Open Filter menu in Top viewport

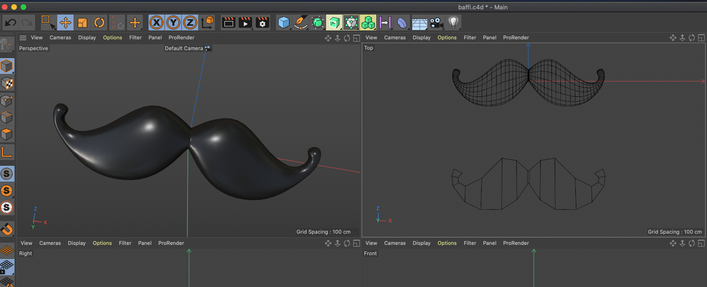point(470,37)
